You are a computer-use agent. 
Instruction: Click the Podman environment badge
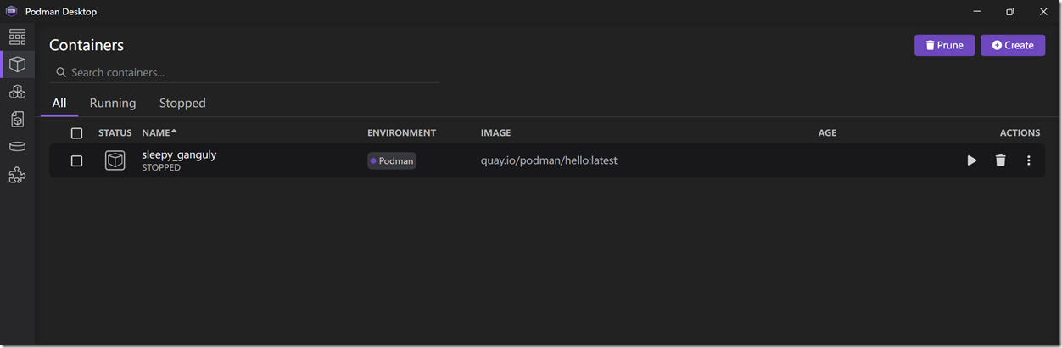[x=392, y=160]
